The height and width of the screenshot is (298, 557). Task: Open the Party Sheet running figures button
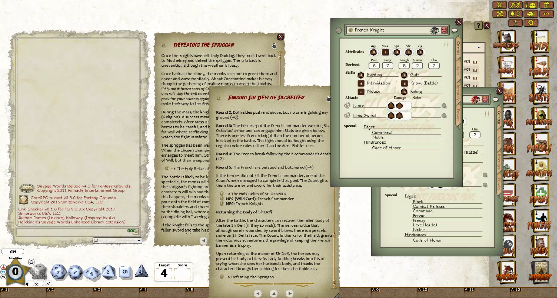[x=515, y=5]
